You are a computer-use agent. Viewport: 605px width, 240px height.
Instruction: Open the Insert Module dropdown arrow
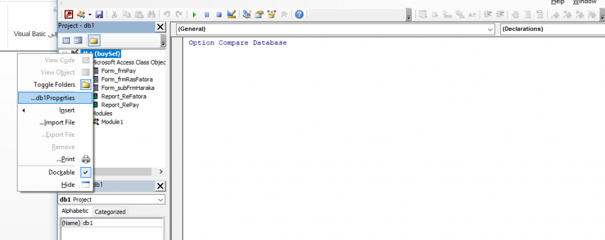click(90, 14)
